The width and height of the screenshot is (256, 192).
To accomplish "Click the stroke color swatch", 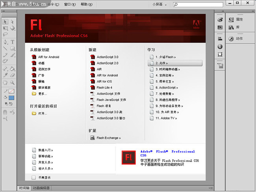I will pos(11,91).
